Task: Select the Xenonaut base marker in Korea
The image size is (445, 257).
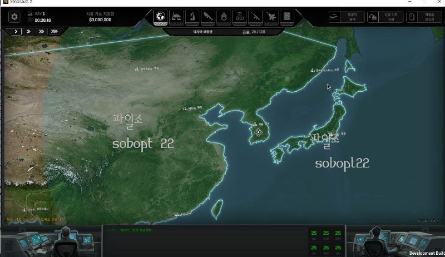Action: pos(258,132)
